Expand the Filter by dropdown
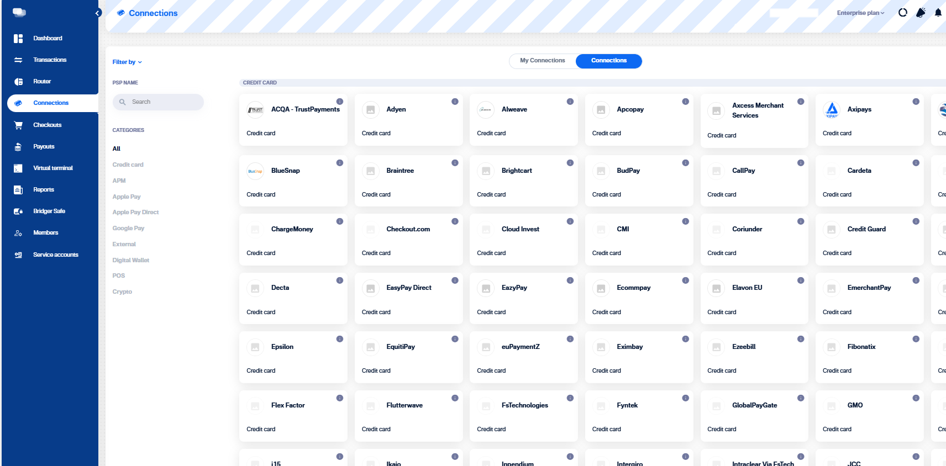Image resolution: width=946 pixels, height=466 pixels. coord(127,62)
